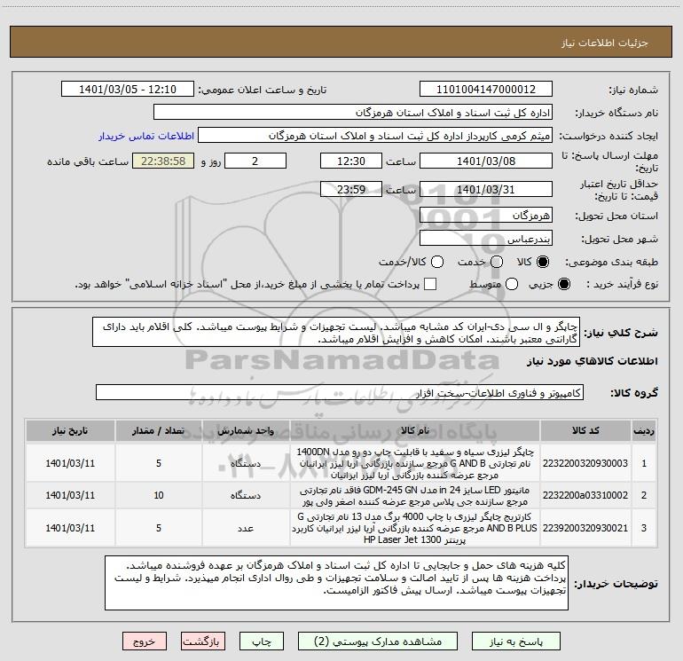
Task: Select the متوسط purchase type radio
Action: [x=512, y=284]
